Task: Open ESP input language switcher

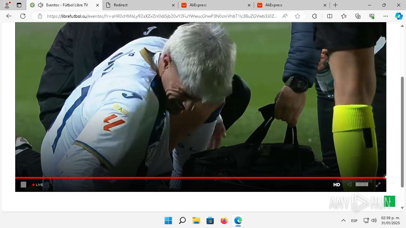Action: pos(354,220)
